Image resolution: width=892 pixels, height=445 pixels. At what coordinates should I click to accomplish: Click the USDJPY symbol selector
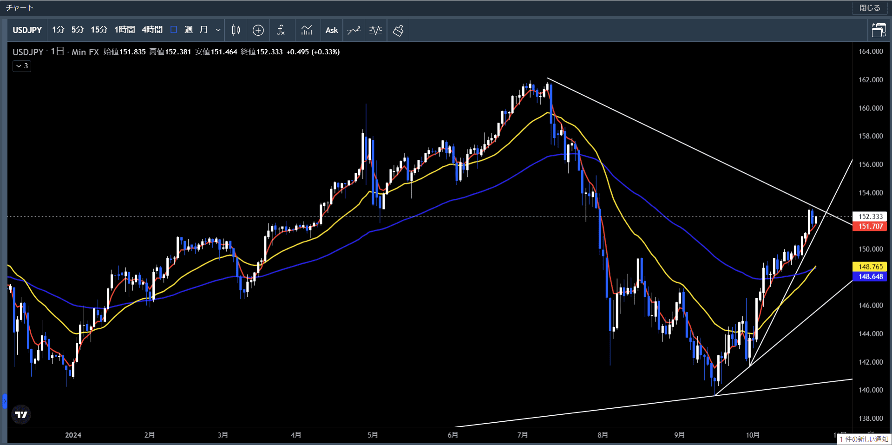click(27, 30)
